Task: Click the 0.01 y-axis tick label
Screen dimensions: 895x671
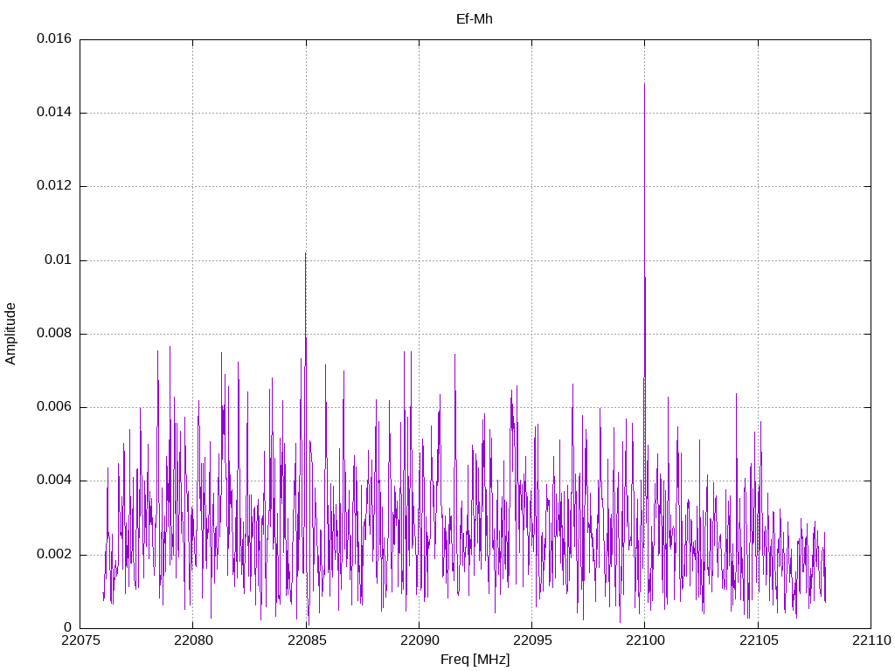Action: click(59, 260)
